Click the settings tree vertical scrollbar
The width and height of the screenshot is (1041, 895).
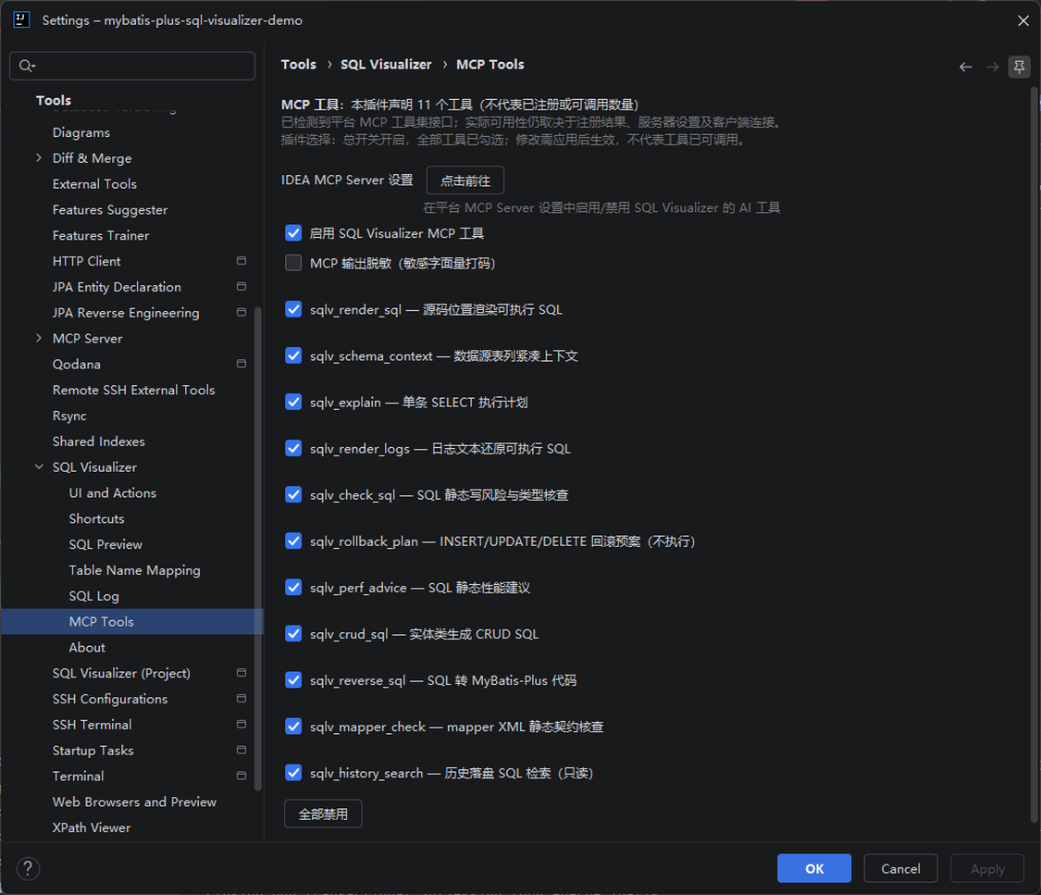[258, 550]
